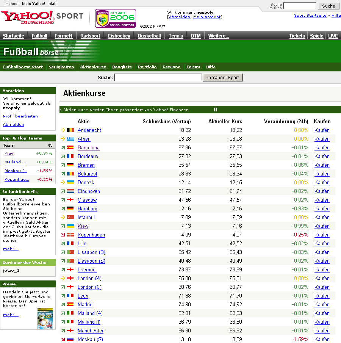Open the Fußball sport section
The height and width of the screenshot is (343, 341).
click(39, 36)
